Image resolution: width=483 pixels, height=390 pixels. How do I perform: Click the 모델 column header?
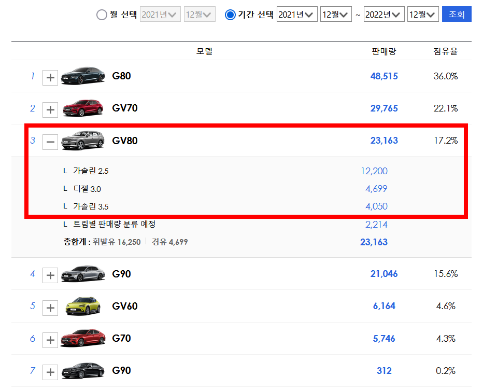pyautogui.click(x=205, y=51)
